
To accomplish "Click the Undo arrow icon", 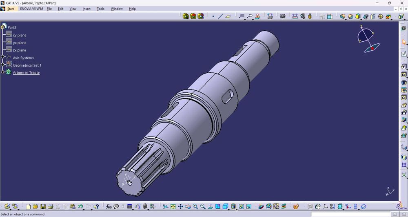I will [x=80, y=206].
